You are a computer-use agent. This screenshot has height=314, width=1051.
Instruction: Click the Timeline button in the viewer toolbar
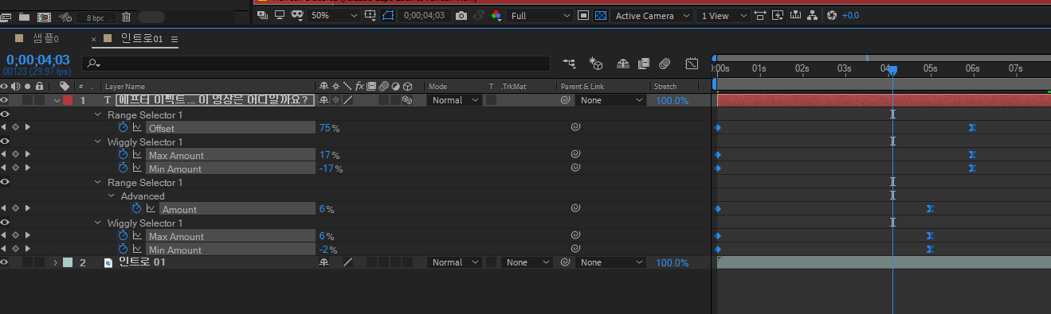(794, 16)
